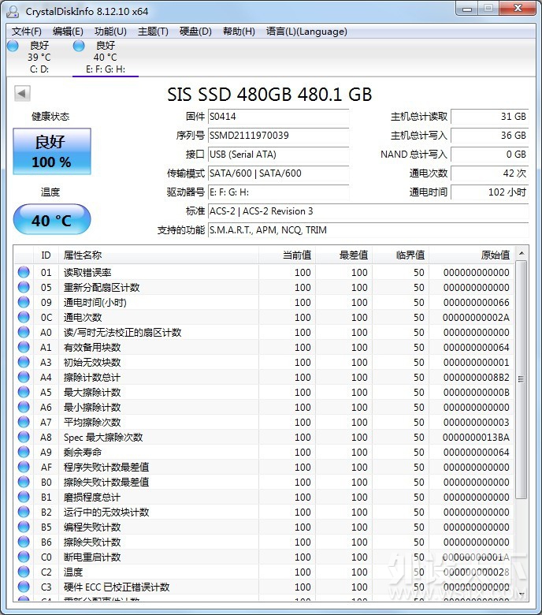
Task: Open the 功能(U) menu
Action: 110,32
